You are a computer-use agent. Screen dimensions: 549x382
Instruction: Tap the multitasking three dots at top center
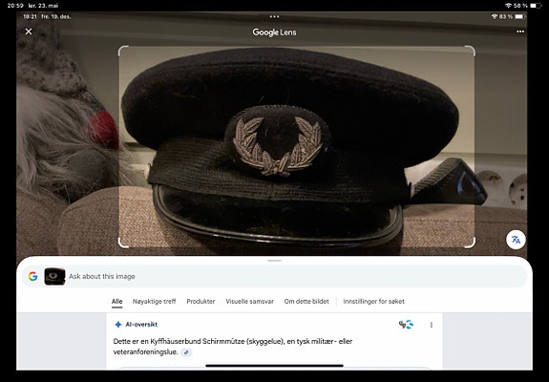pos(275,16)
